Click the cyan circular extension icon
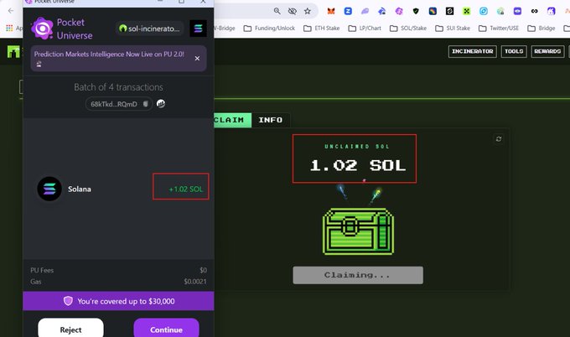The height and width of the screenshot is (337, 570). pos(484,11)
